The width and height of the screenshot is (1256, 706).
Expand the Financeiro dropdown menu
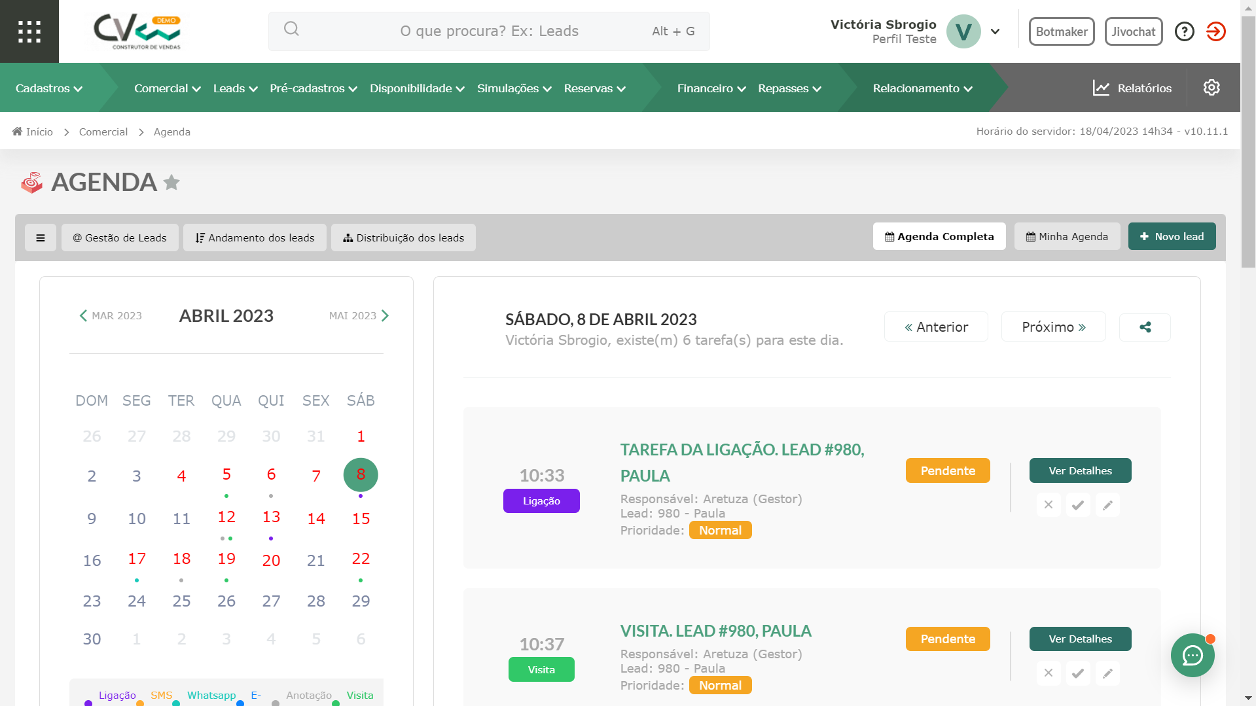[711, 88]
